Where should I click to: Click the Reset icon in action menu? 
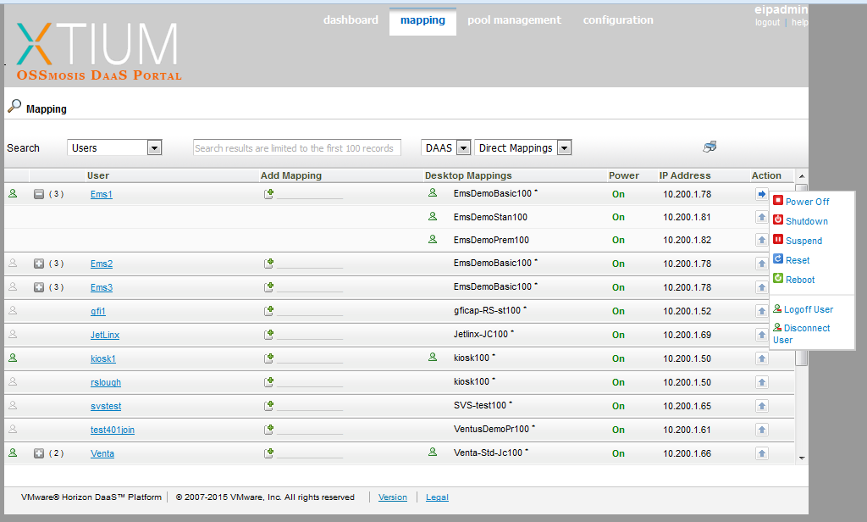(778, 259)
